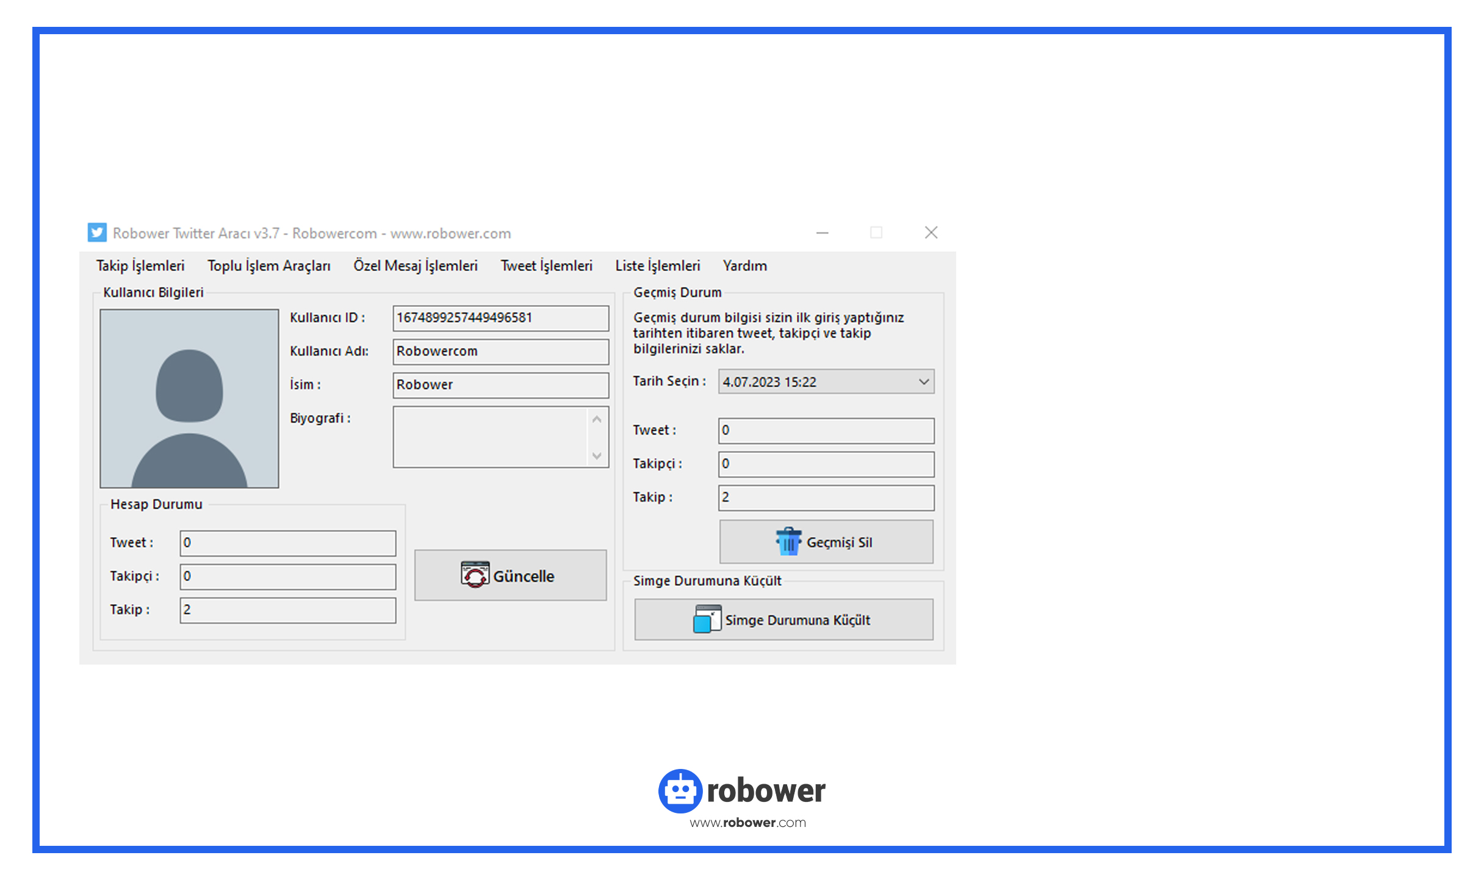The width and height of the screenshot is (1484, 880).
Task: Click the Biyografi scrollbar down arrow
Action: [x=597, y=456]
